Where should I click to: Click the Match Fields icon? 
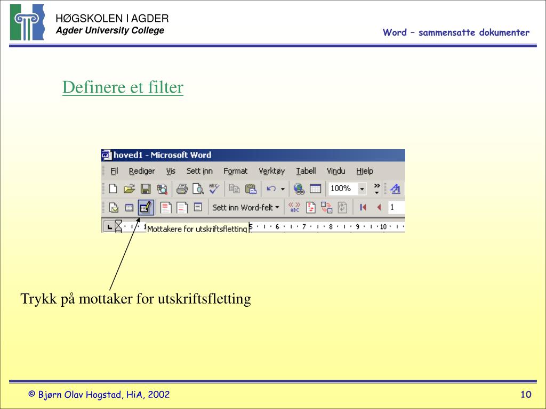pos(327,208)
